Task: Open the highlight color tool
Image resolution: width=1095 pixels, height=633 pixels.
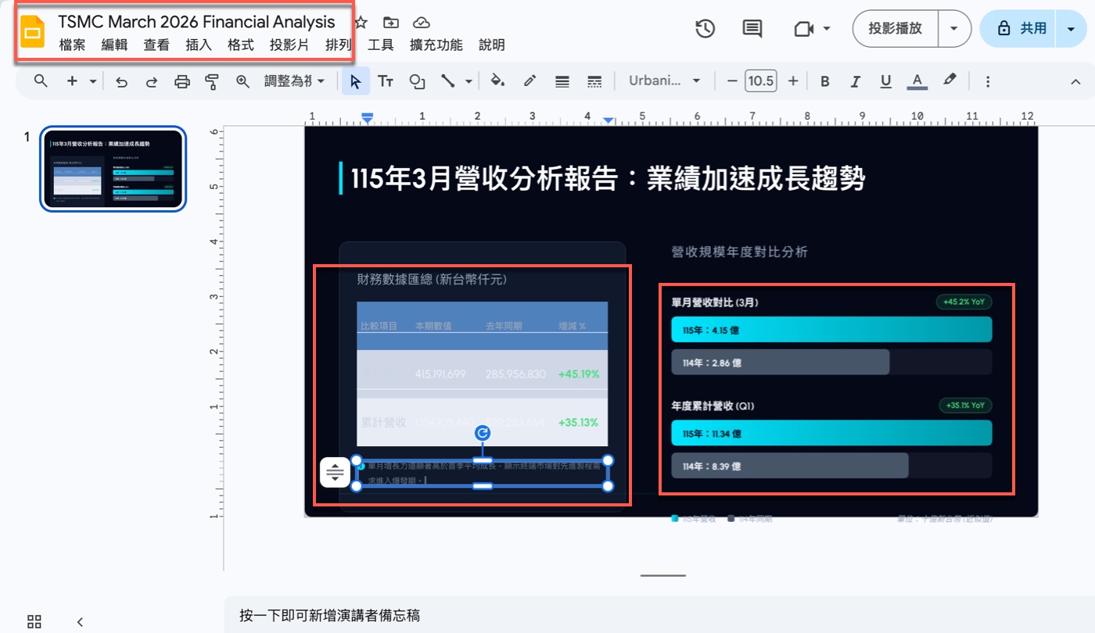Action: [950, 81]
